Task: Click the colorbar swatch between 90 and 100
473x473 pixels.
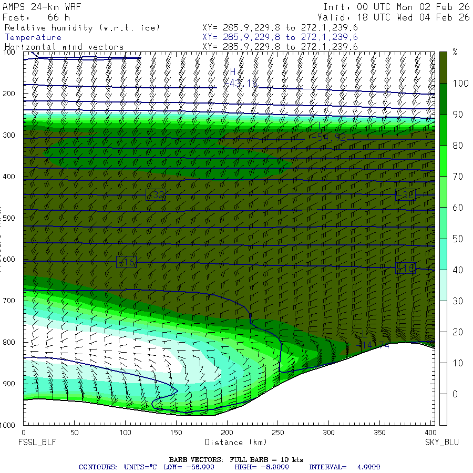Action: pyautogui.click(x=443, y=99)
